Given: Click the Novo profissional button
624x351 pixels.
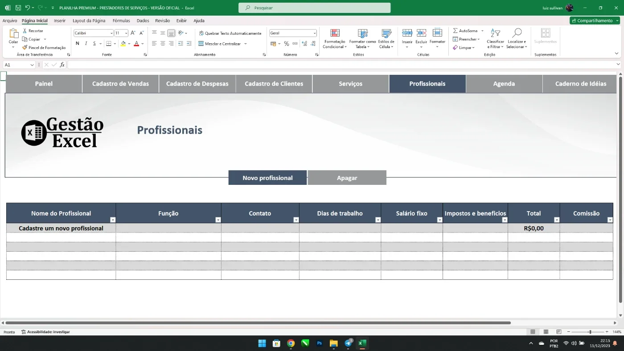Looking at the screenshot, I should tap(267, 178).
